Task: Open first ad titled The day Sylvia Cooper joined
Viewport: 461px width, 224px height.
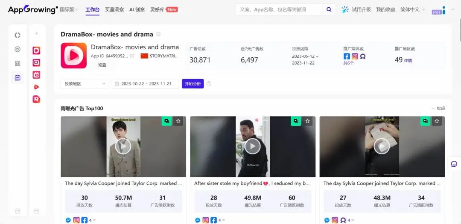Action: [x=123, y=183]
